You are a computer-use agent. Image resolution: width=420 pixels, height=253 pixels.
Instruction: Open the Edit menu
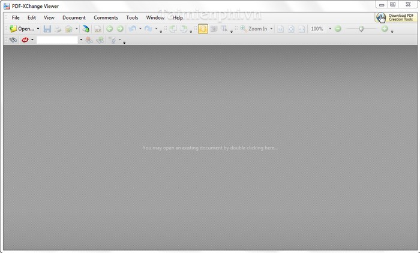click(x=32, y=17)
